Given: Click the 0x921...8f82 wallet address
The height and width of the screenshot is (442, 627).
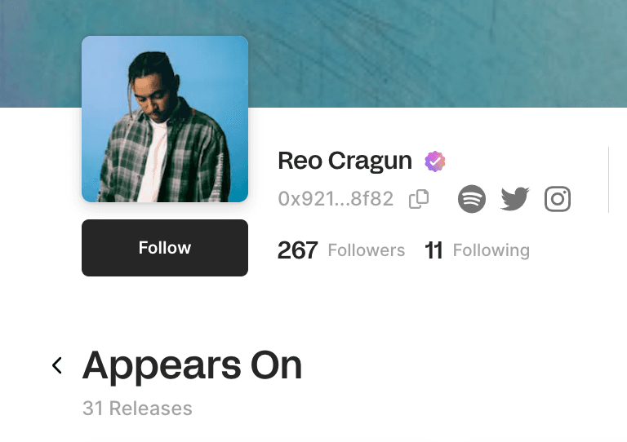Looking at the screenshot, I should click(336, 199).
